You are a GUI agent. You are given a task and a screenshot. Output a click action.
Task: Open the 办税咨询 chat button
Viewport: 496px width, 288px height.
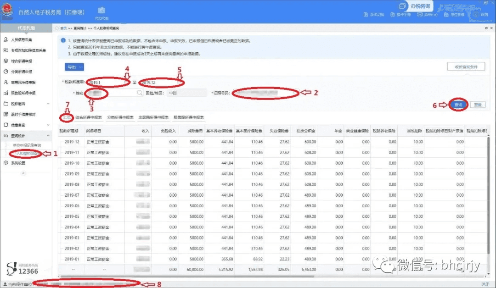[x=414, y=6]
